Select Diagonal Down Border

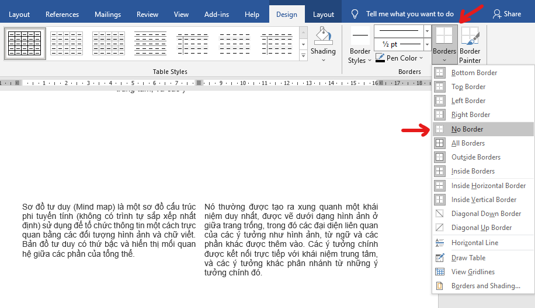click(486, 214)
